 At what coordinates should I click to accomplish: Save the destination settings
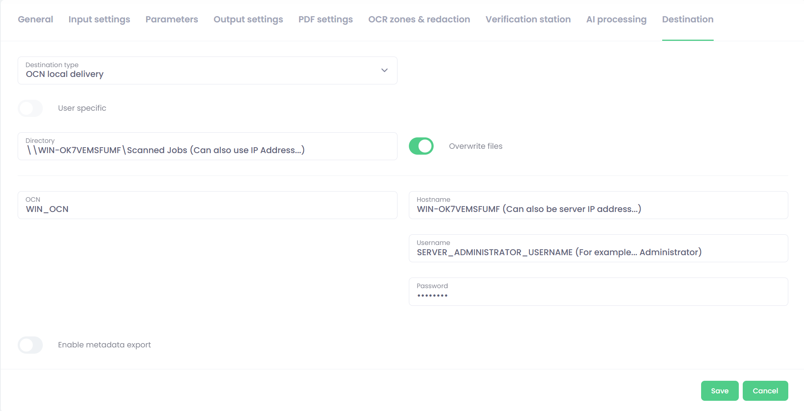coord(720,391)
